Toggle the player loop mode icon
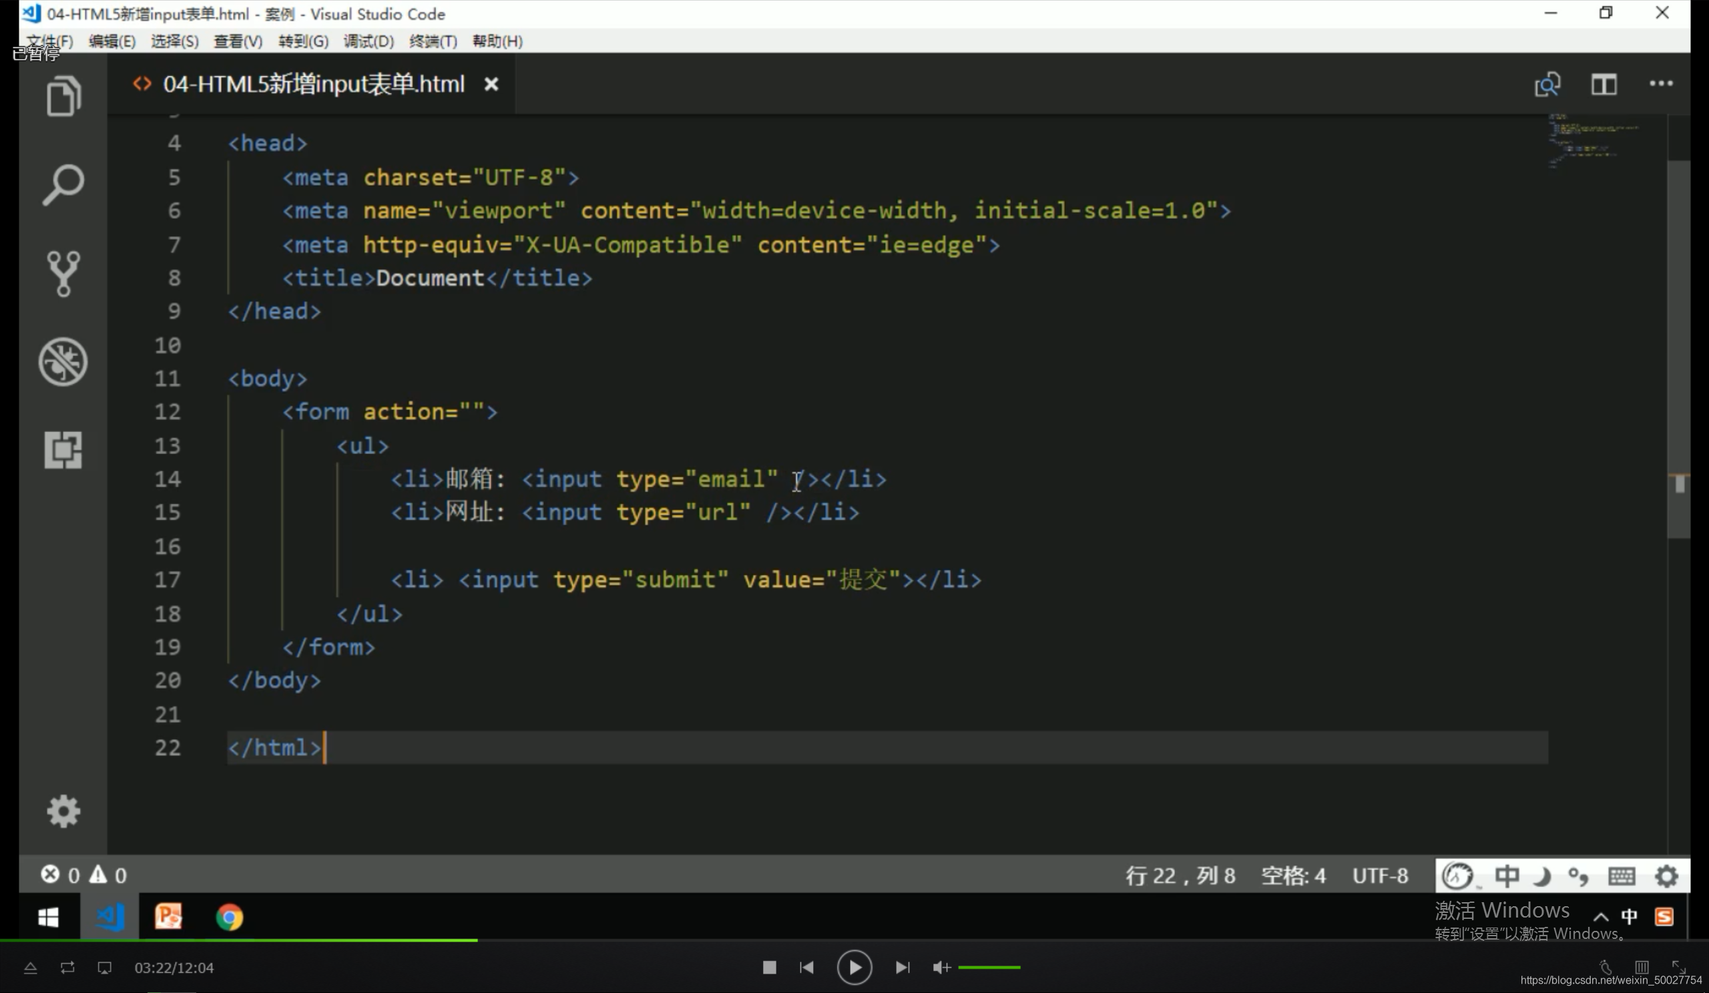 [x=67, y=968]
